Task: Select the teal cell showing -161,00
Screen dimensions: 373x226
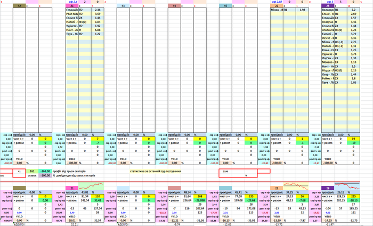Action: [x=45, y=171]
